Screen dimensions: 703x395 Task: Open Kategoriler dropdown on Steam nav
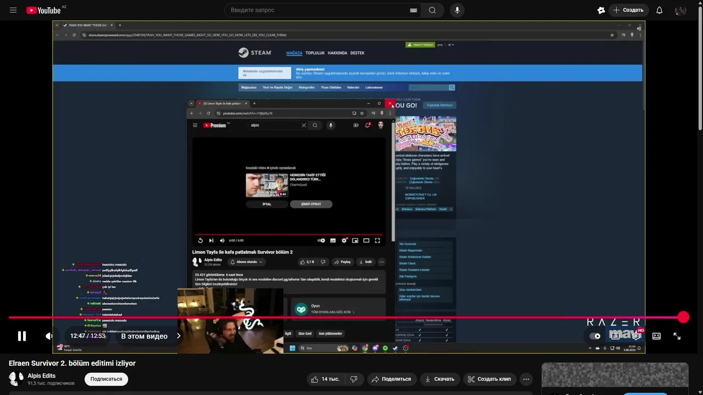(x=306, y=87)
